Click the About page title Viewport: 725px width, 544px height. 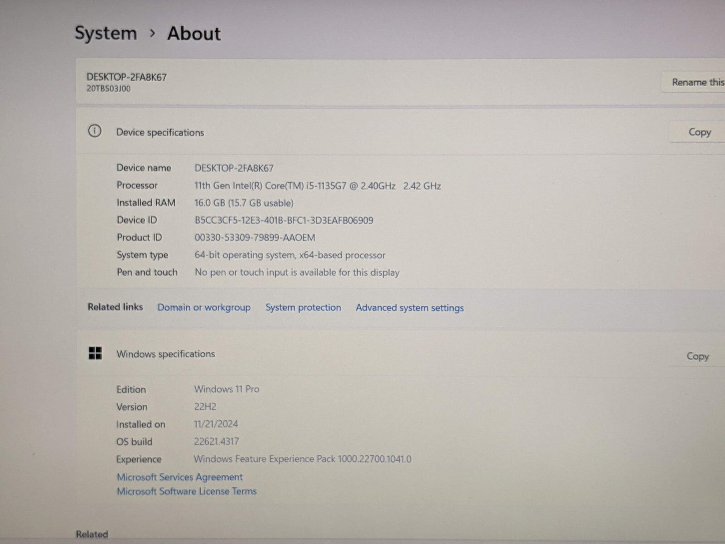(x=194, y=34)
